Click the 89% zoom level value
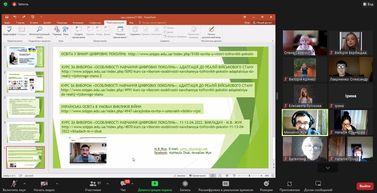 tap(267, 176)
